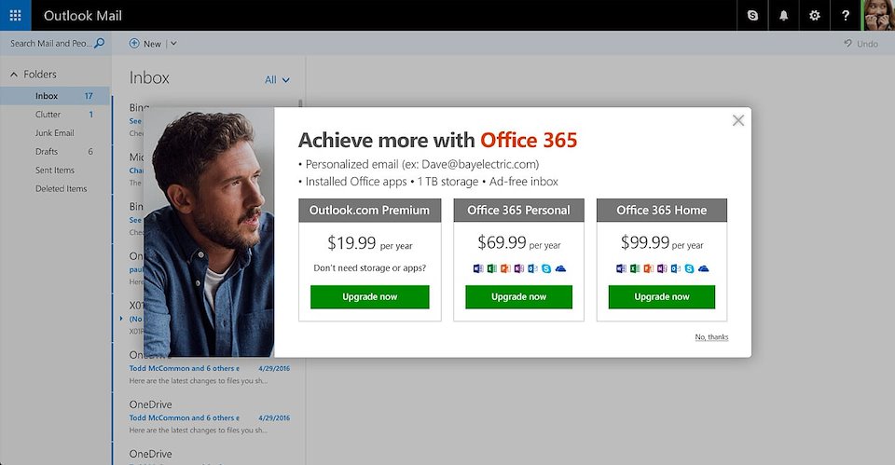Open the settings gear menu

[x=815, y=16]
